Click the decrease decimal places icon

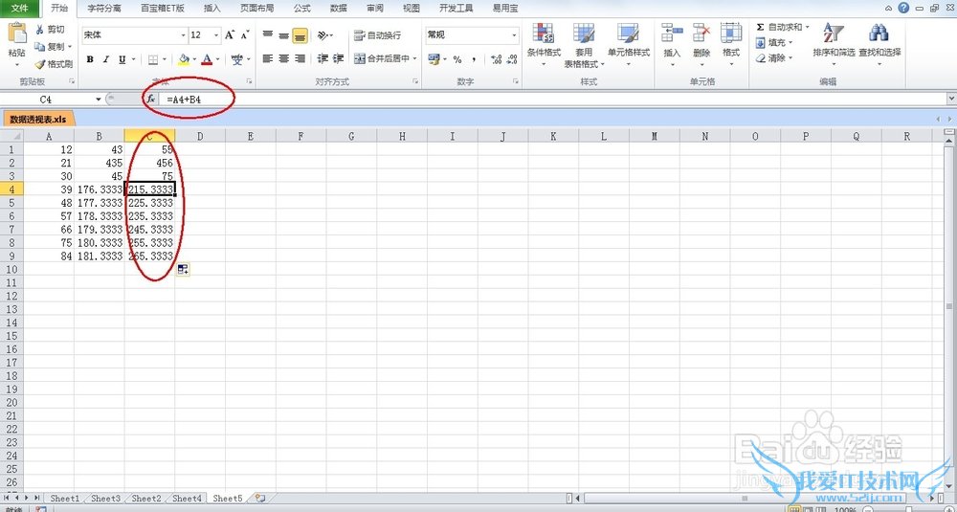pos(512,59)
